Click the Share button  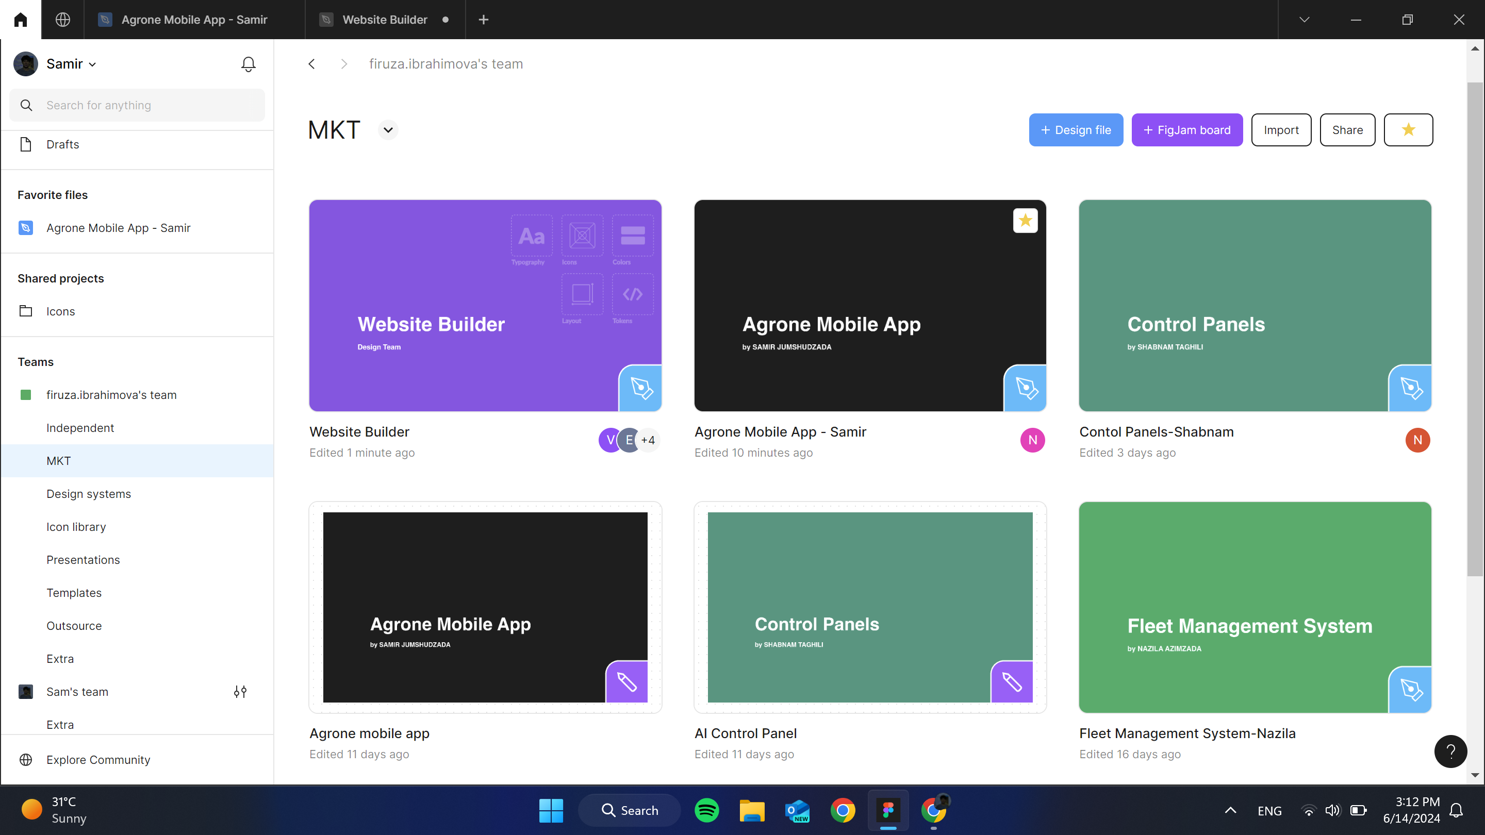click(x=1347, y=130)
